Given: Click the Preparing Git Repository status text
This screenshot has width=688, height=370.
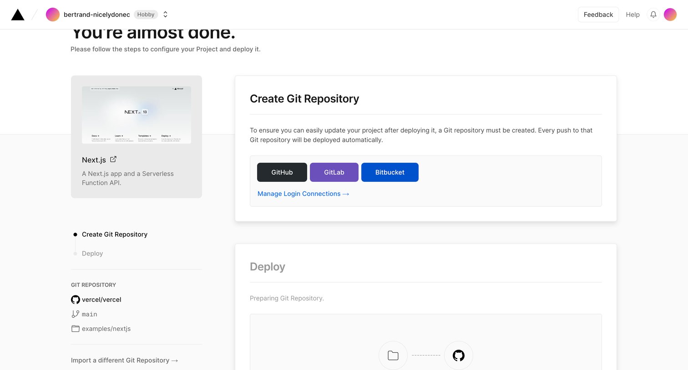Looking at the screenshot, I should pyautogui.click(x=287, y=298).
